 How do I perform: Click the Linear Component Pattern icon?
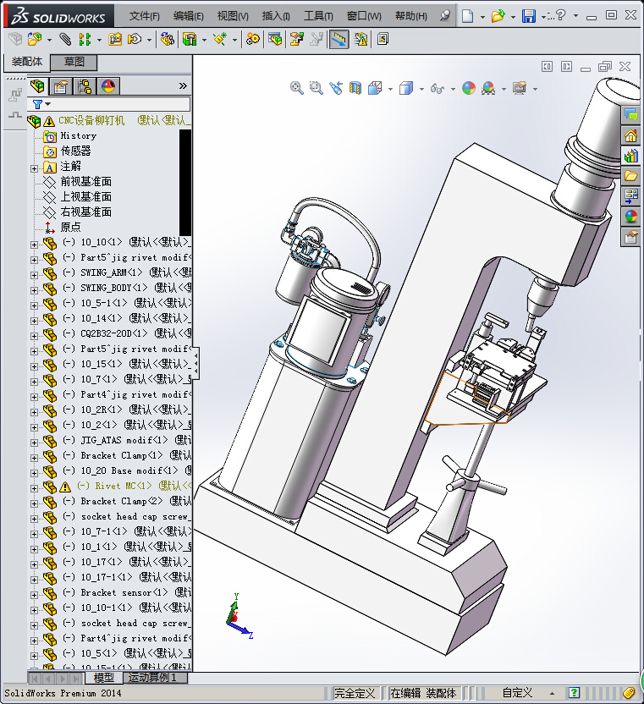pyautogui.click(x=85, y=40)
